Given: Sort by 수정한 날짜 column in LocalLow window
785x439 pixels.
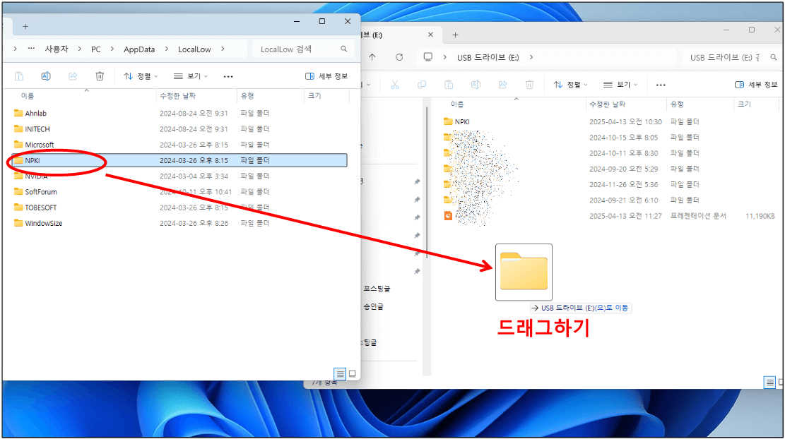Looking at the screenshot, I should pos(177,95).
